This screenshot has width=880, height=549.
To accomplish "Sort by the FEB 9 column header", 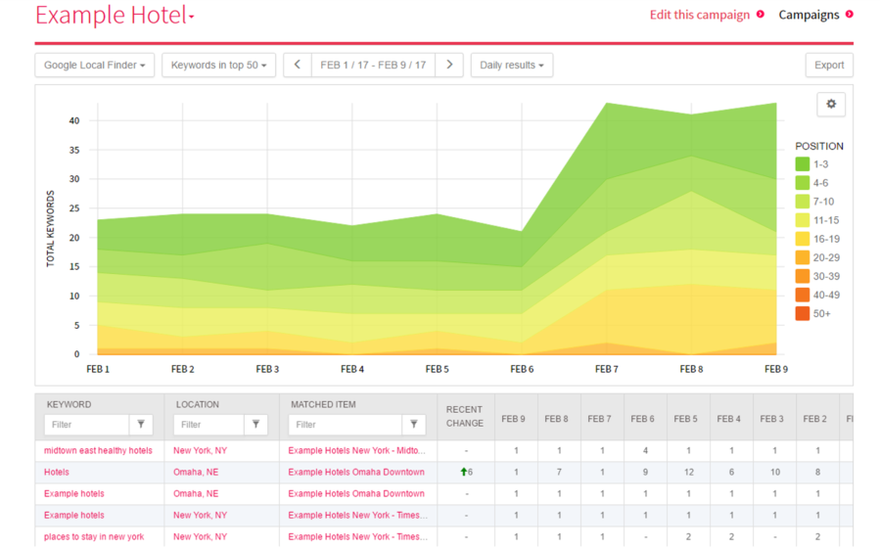I will point(513,419).
